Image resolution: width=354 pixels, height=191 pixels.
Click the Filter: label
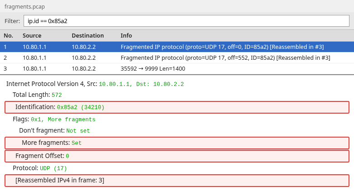point(12,21)
